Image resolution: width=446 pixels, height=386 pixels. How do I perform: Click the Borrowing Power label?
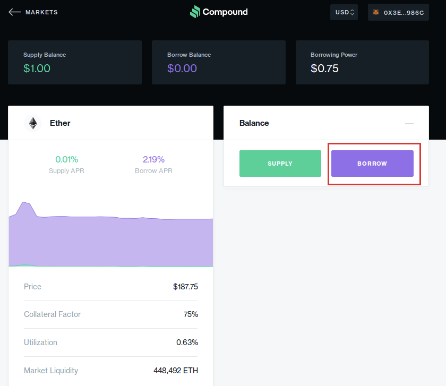pyautogui.click(x=334, y=55)
